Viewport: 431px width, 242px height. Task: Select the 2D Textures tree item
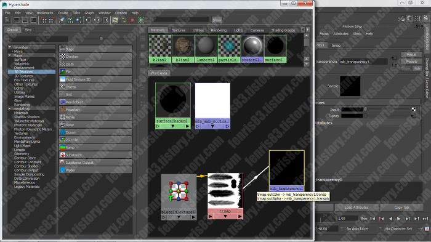(31, 72)
